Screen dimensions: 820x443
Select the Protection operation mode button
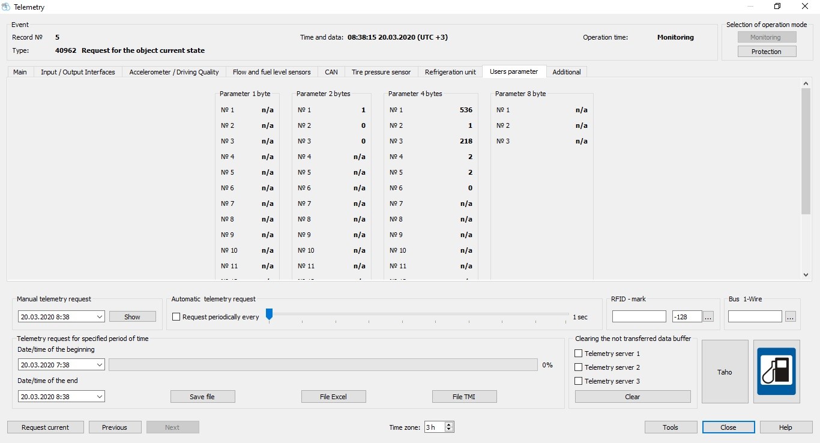click(x=767, y=52)
